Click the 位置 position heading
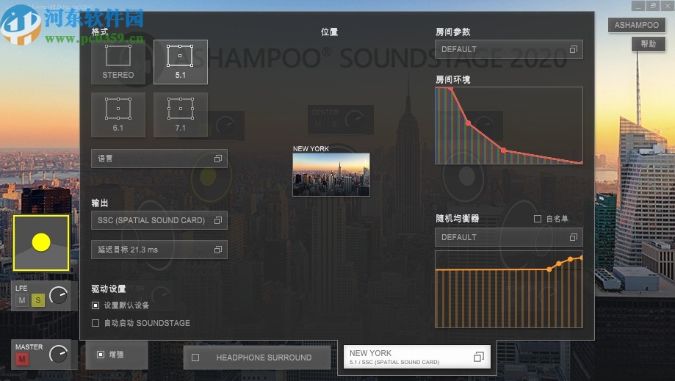Image resolution: width=675 pixels, height=381 pixels. [329, 32]
